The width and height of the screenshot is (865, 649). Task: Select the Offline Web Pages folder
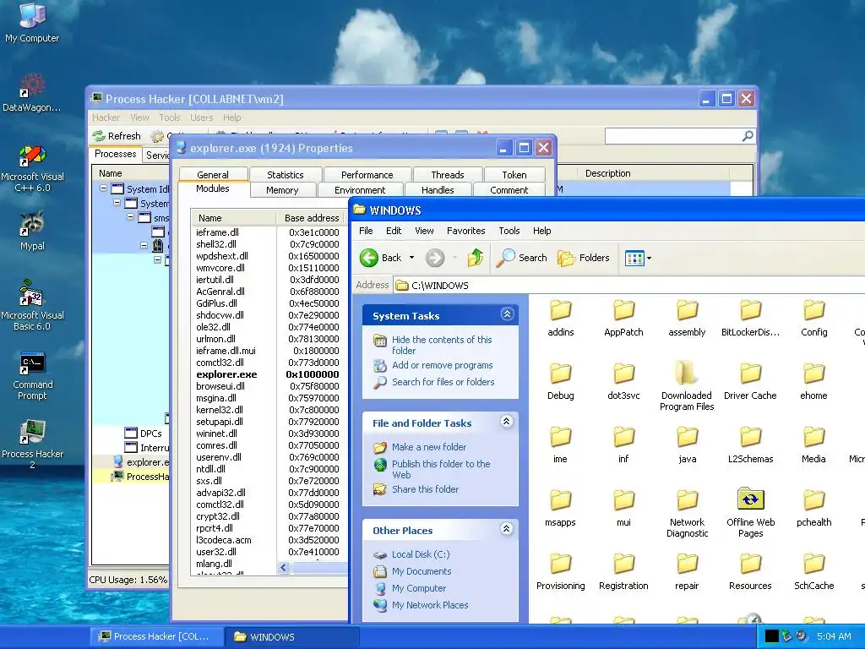click(x=750, y=513)
